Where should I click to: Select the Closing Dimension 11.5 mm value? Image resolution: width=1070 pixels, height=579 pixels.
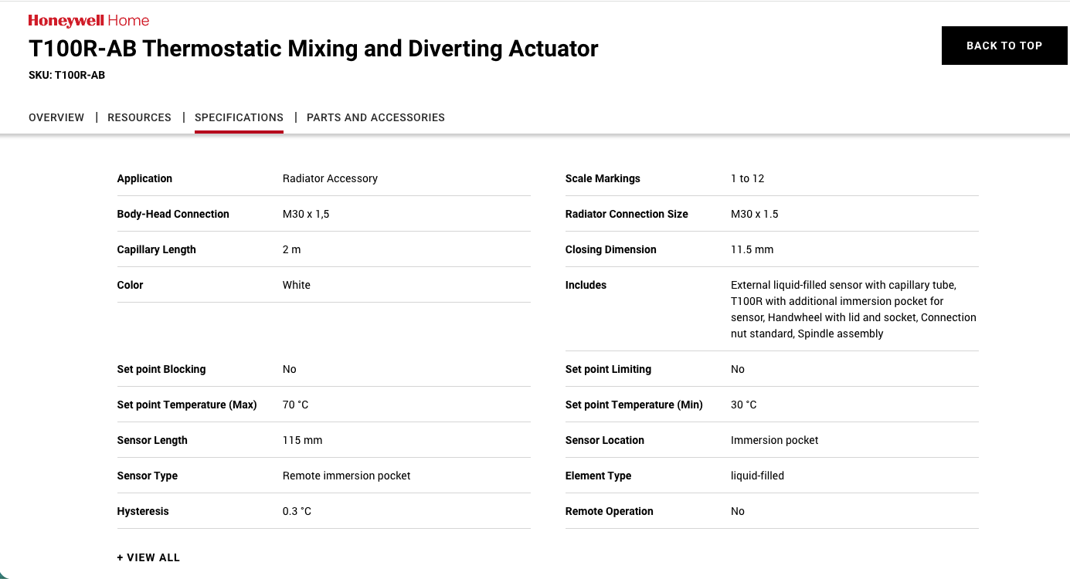pos(752,249)
